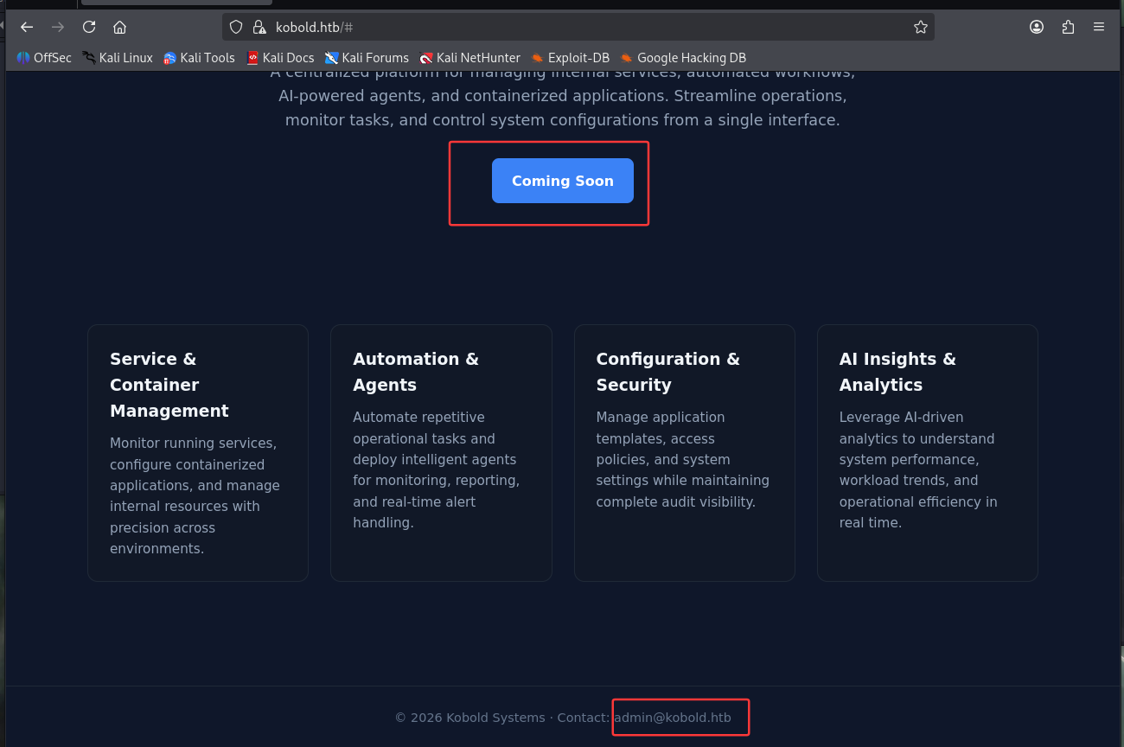Open the Kali NetHunter bookmark

[469, 58]
